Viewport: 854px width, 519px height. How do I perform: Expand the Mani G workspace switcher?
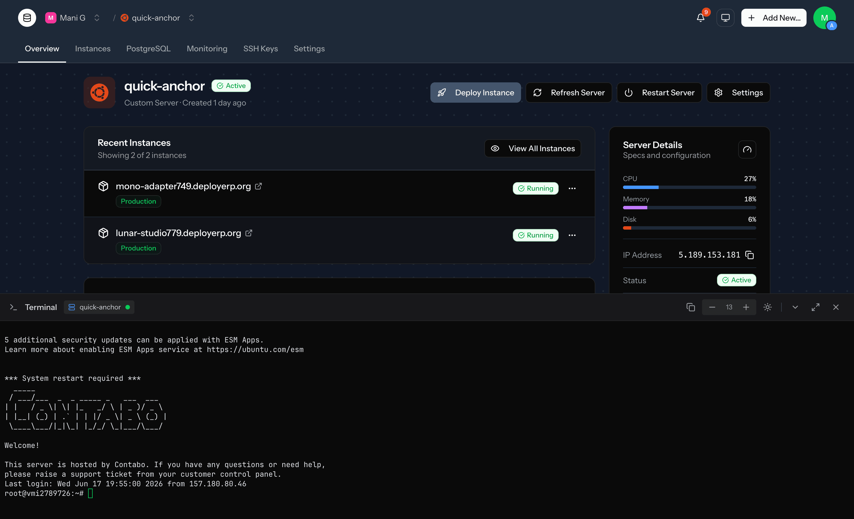pyautogui.click(x=97, y=18)
